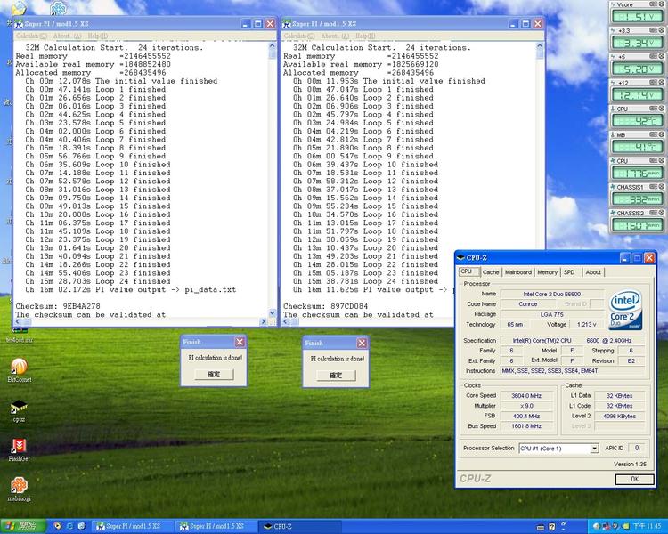Open the BitComet desktop shortcut
The width and height of the screenshot is (668, 534).
(20, 370)
